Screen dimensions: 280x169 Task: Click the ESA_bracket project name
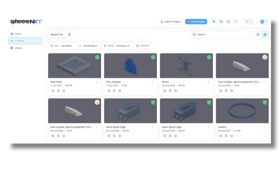(113, 82)
